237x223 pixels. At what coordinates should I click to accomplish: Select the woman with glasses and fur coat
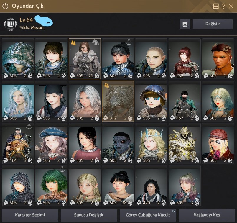point(85,59)
